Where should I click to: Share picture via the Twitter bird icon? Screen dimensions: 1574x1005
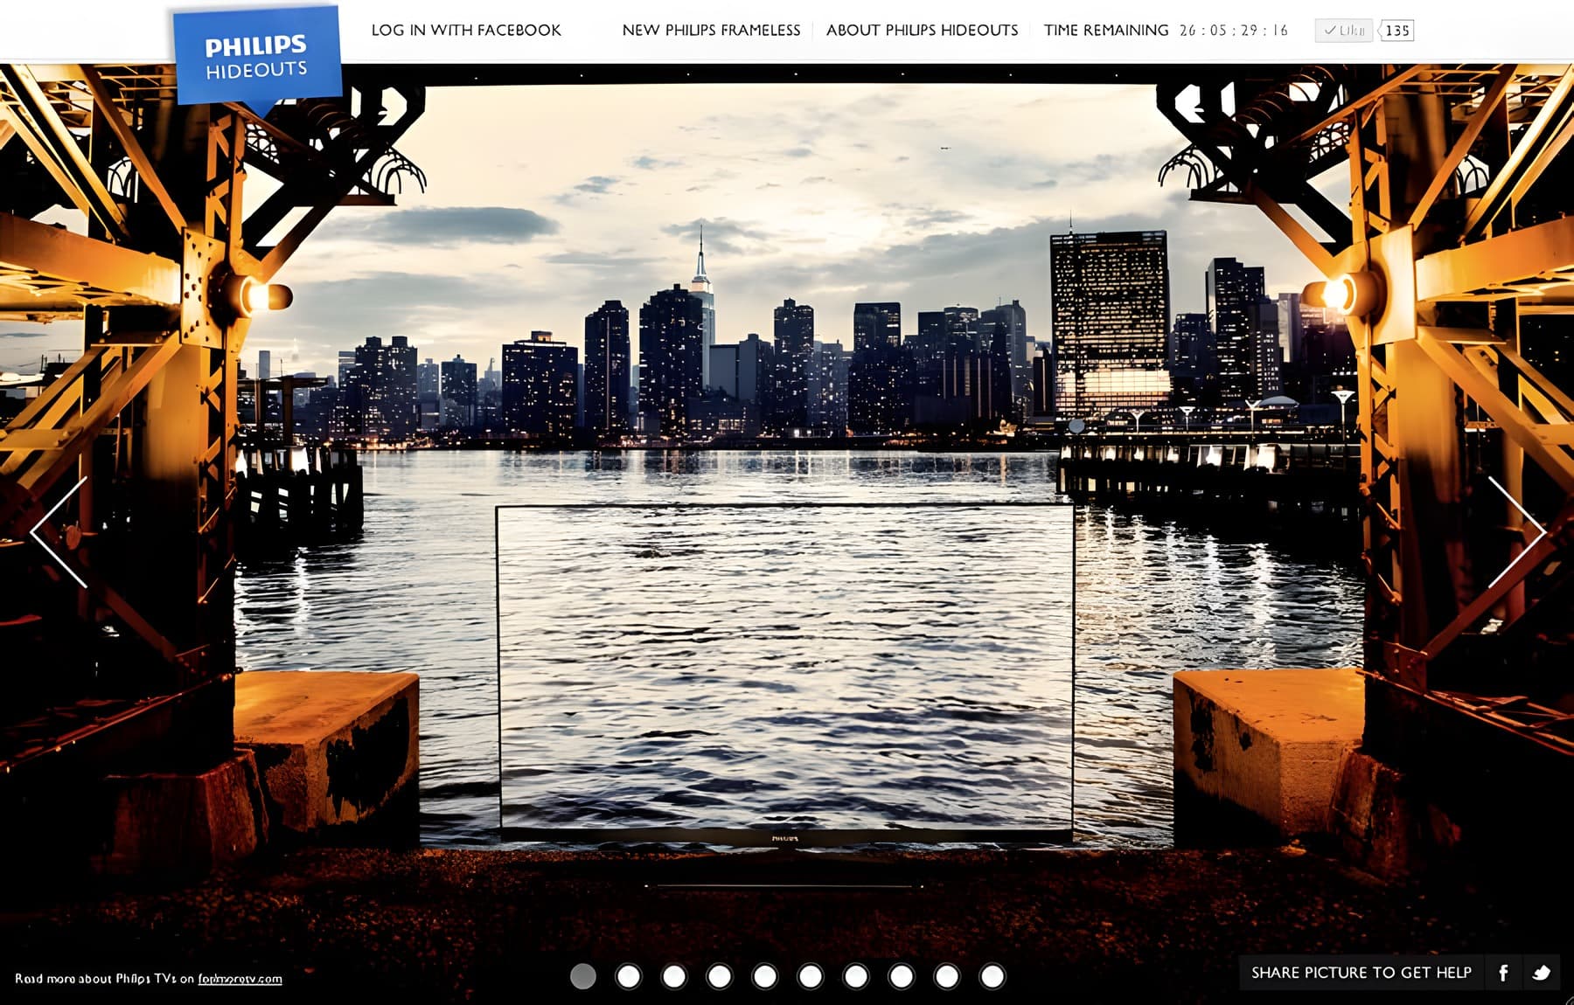[x=1541, y=973]
